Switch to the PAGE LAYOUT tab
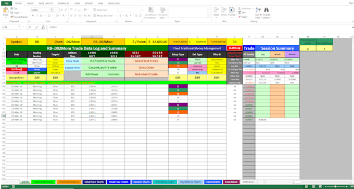Screen dimensions: 354x189 coord(46,4)
